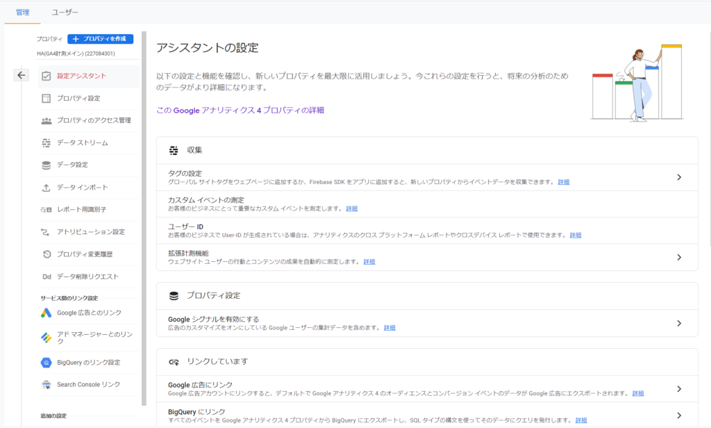711x428 pixels.
Task: Click the データインポート upload icon
Action: 47,188
